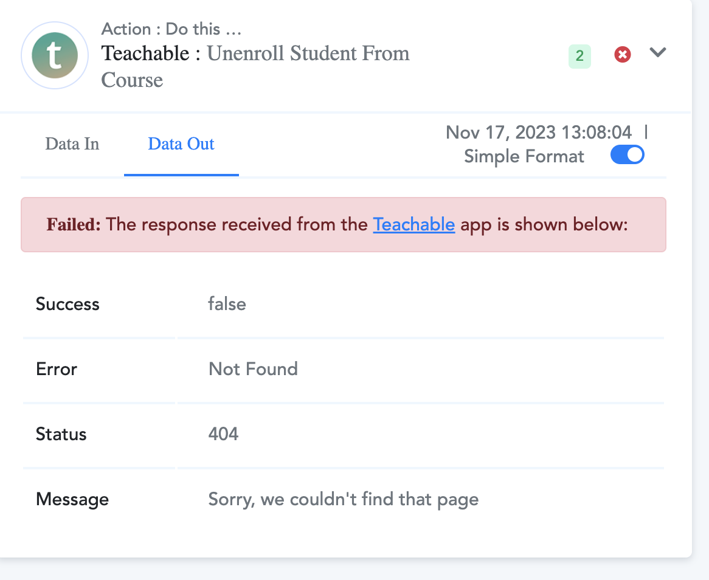The width and height of the screenshot is (709, 580).
Task: Click the Nov 17, 2023 timestamp
Action: point(539,133)
